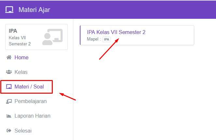Click the laptop icon in the purple header
This screenshot has width=216, height=140.
(9, 10)
